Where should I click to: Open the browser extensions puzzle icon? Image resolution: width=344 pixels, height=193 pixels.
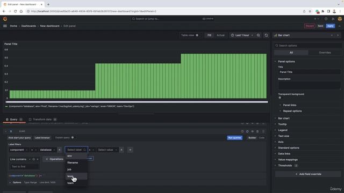[322, 11]
